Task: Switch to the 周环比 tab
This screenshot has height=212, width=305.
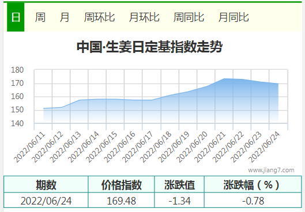Action: [x=99, y=17]
